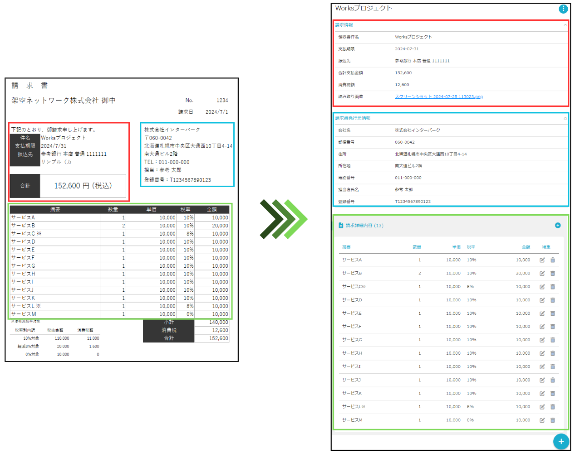Viewport: 575px width, 453px height.
Task: Delete the サービスF row
Action: pyautogui.click(x=553, y=327)
